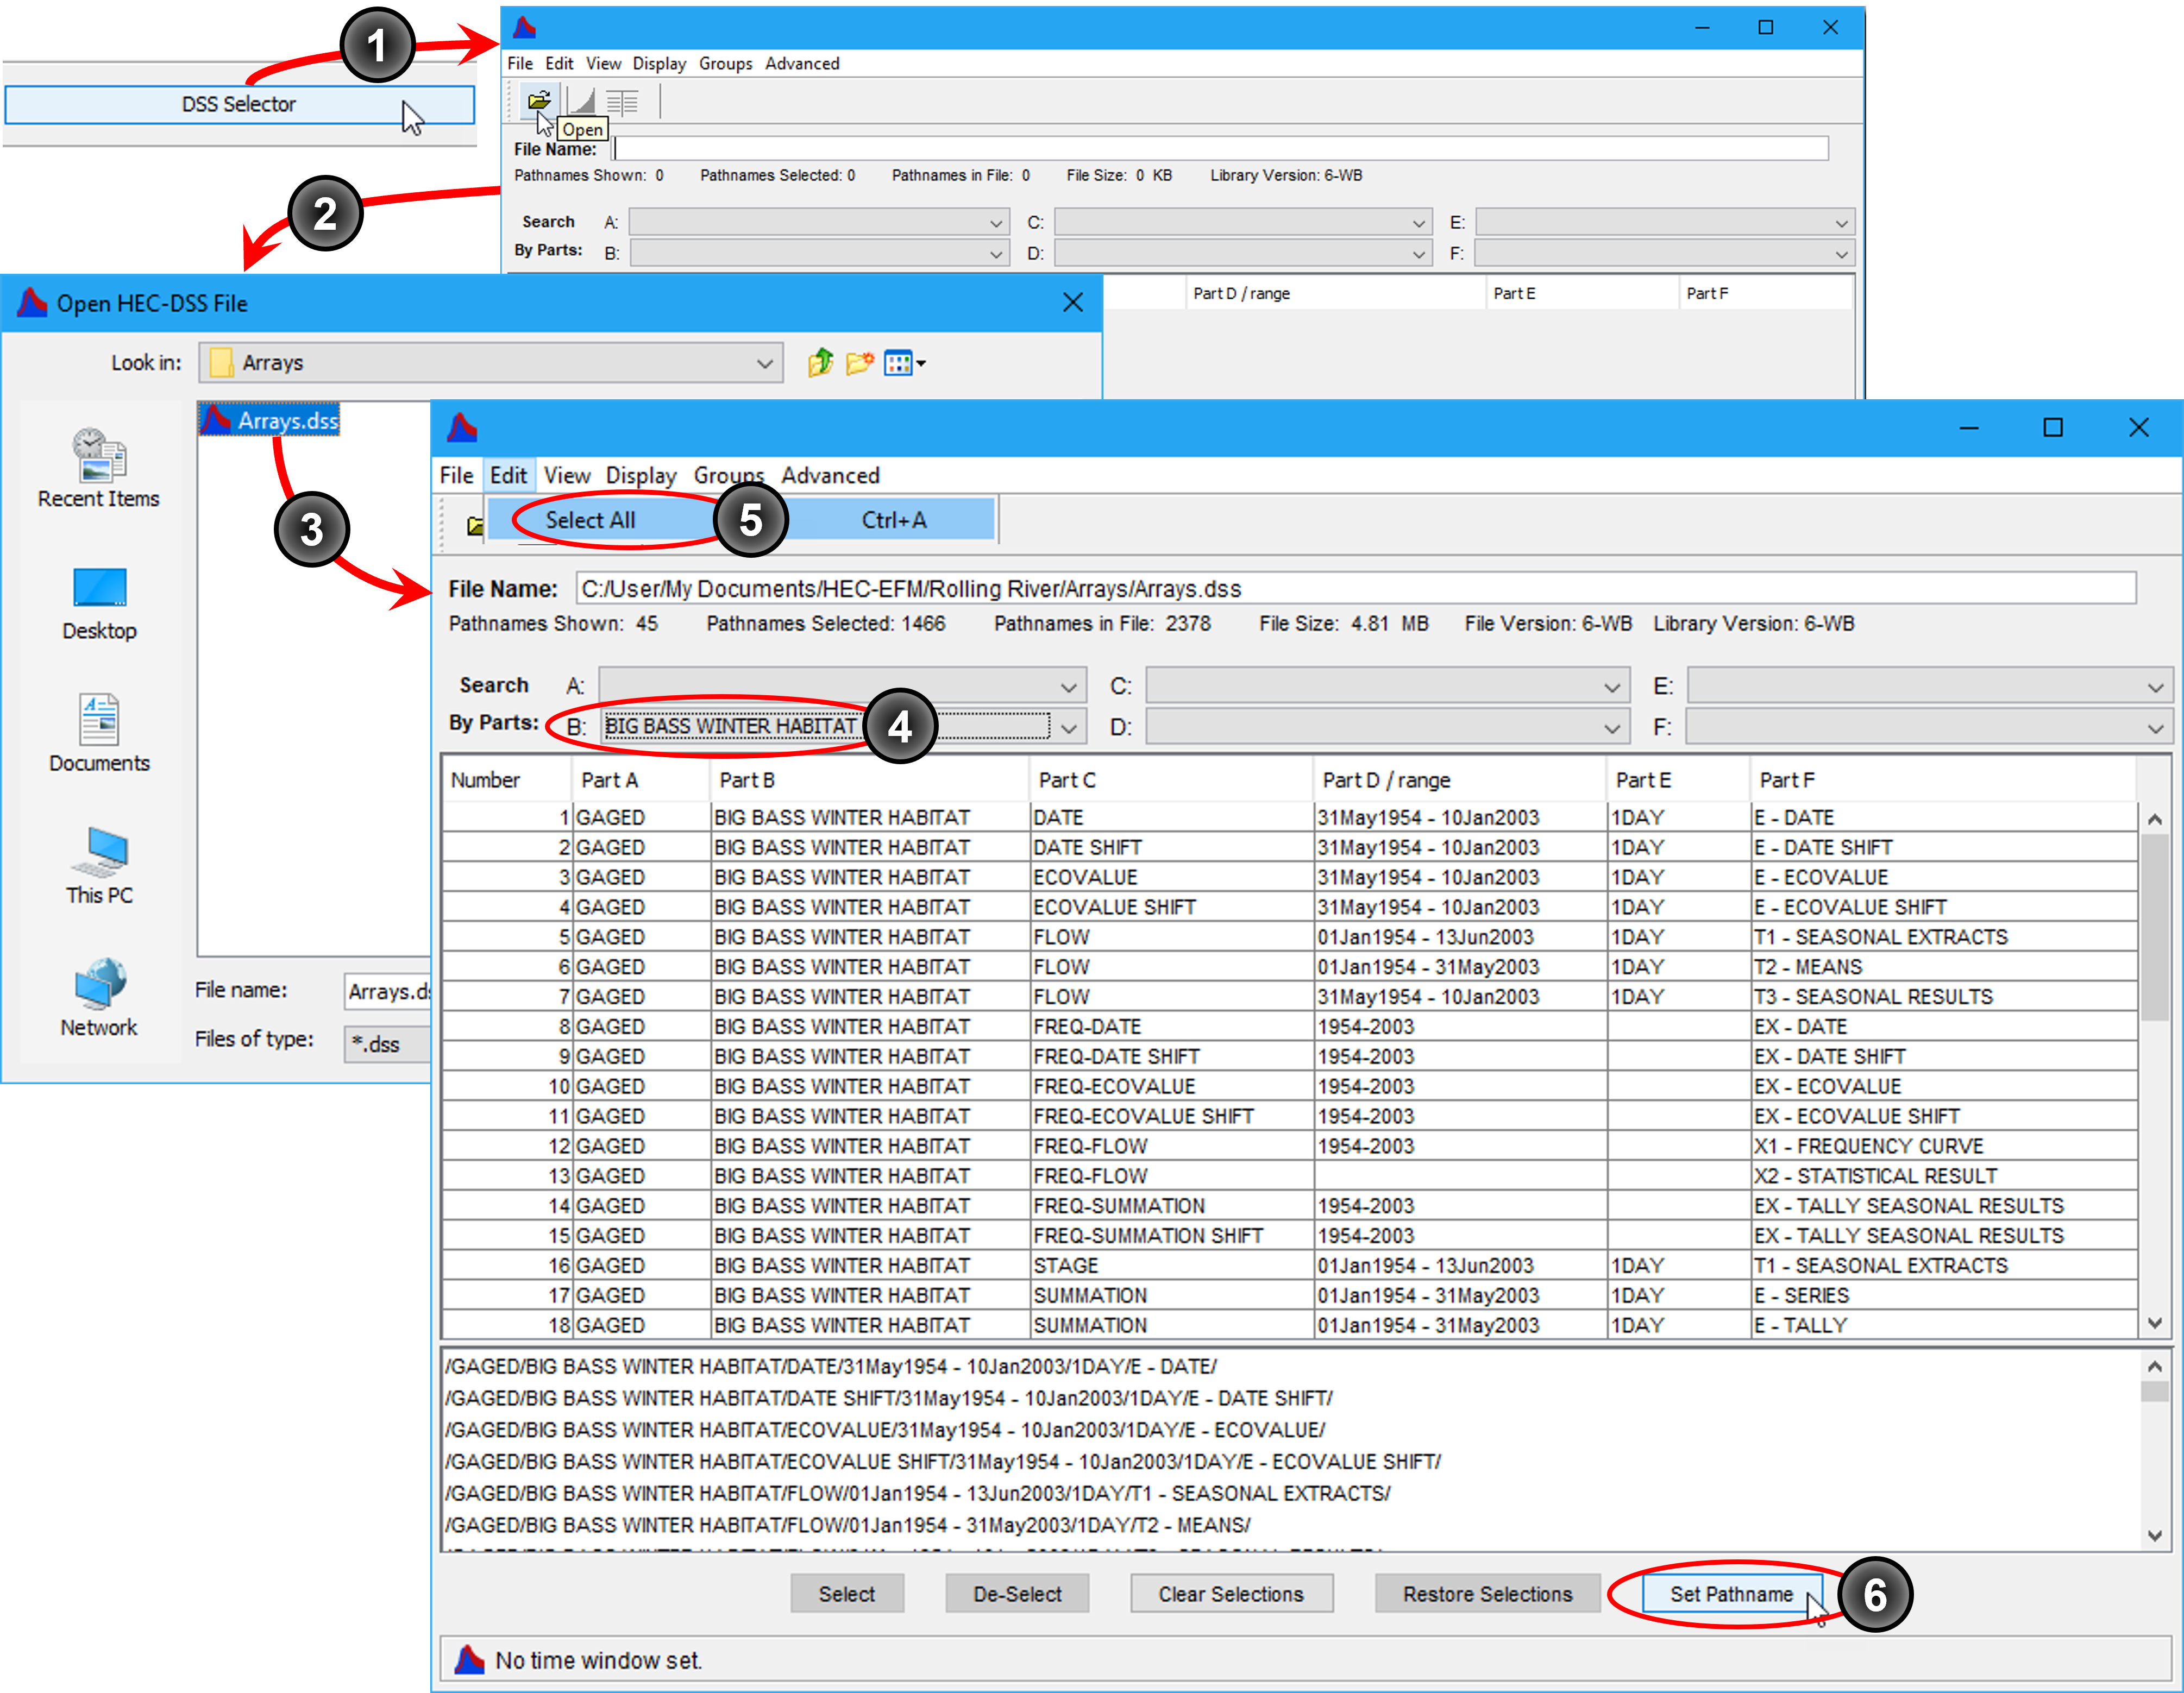The image size is (2184, 1693).
Task: Click the plot chart toolbar icon
Action: click(x=582, y=101)
